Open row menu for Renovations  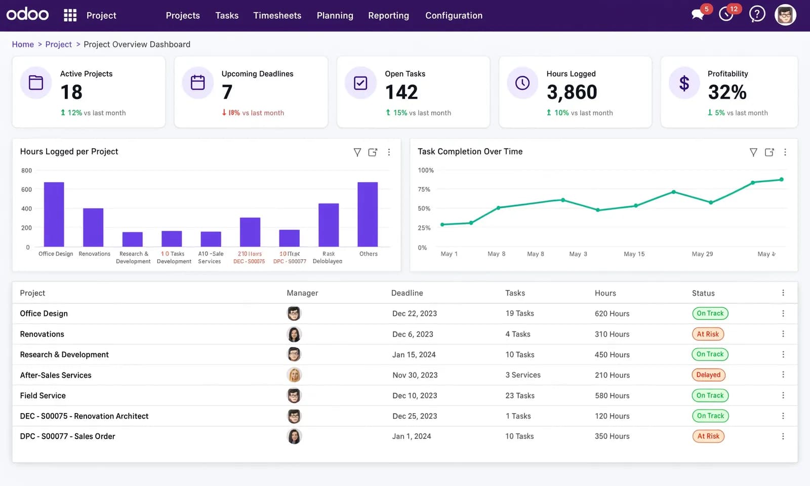(783, 334)
